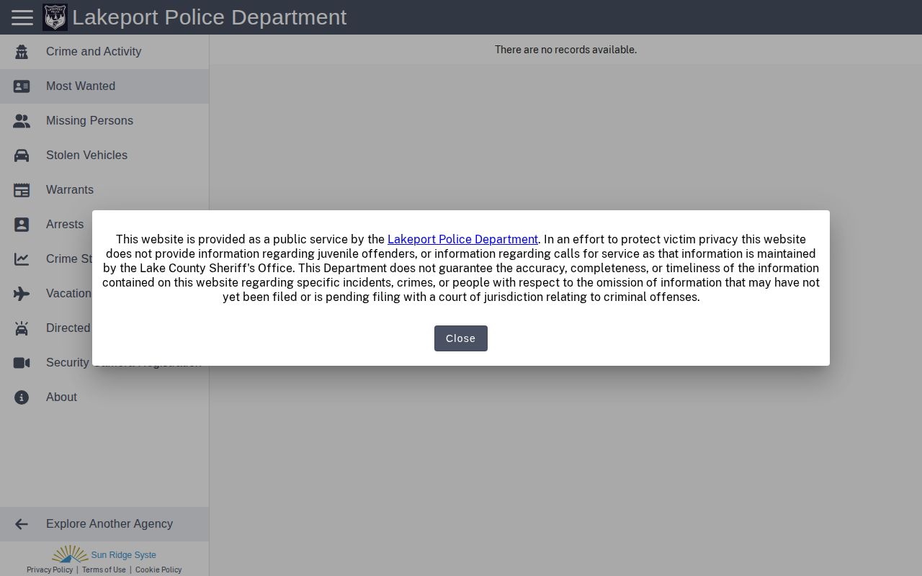
Task: Follow the Lakeport Police Department link
Action: point(462,240)
